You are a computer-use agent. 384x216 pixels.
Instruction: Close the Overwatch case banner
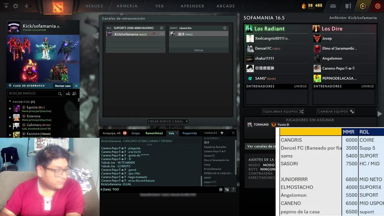pos(76,86)
